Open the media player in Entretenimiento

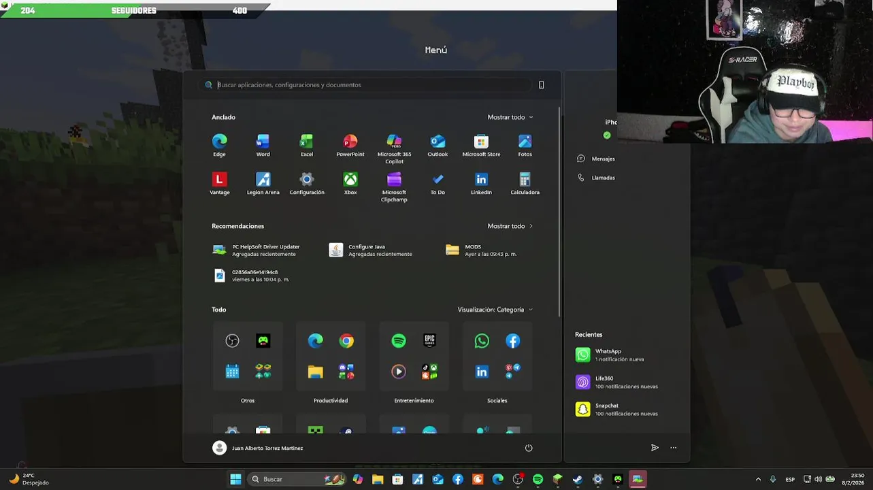coord(399,372)
